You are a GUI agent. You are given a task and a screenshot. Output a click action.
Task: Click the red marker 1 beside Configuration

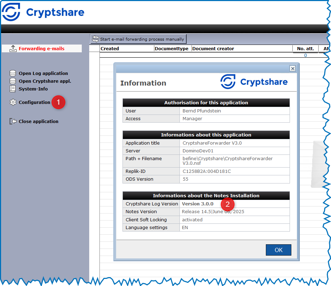tap(58, 103)
